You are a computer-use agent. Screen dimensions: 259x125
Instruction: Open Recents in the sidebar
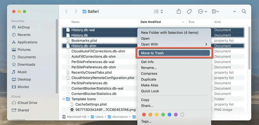tap(24, 35)
